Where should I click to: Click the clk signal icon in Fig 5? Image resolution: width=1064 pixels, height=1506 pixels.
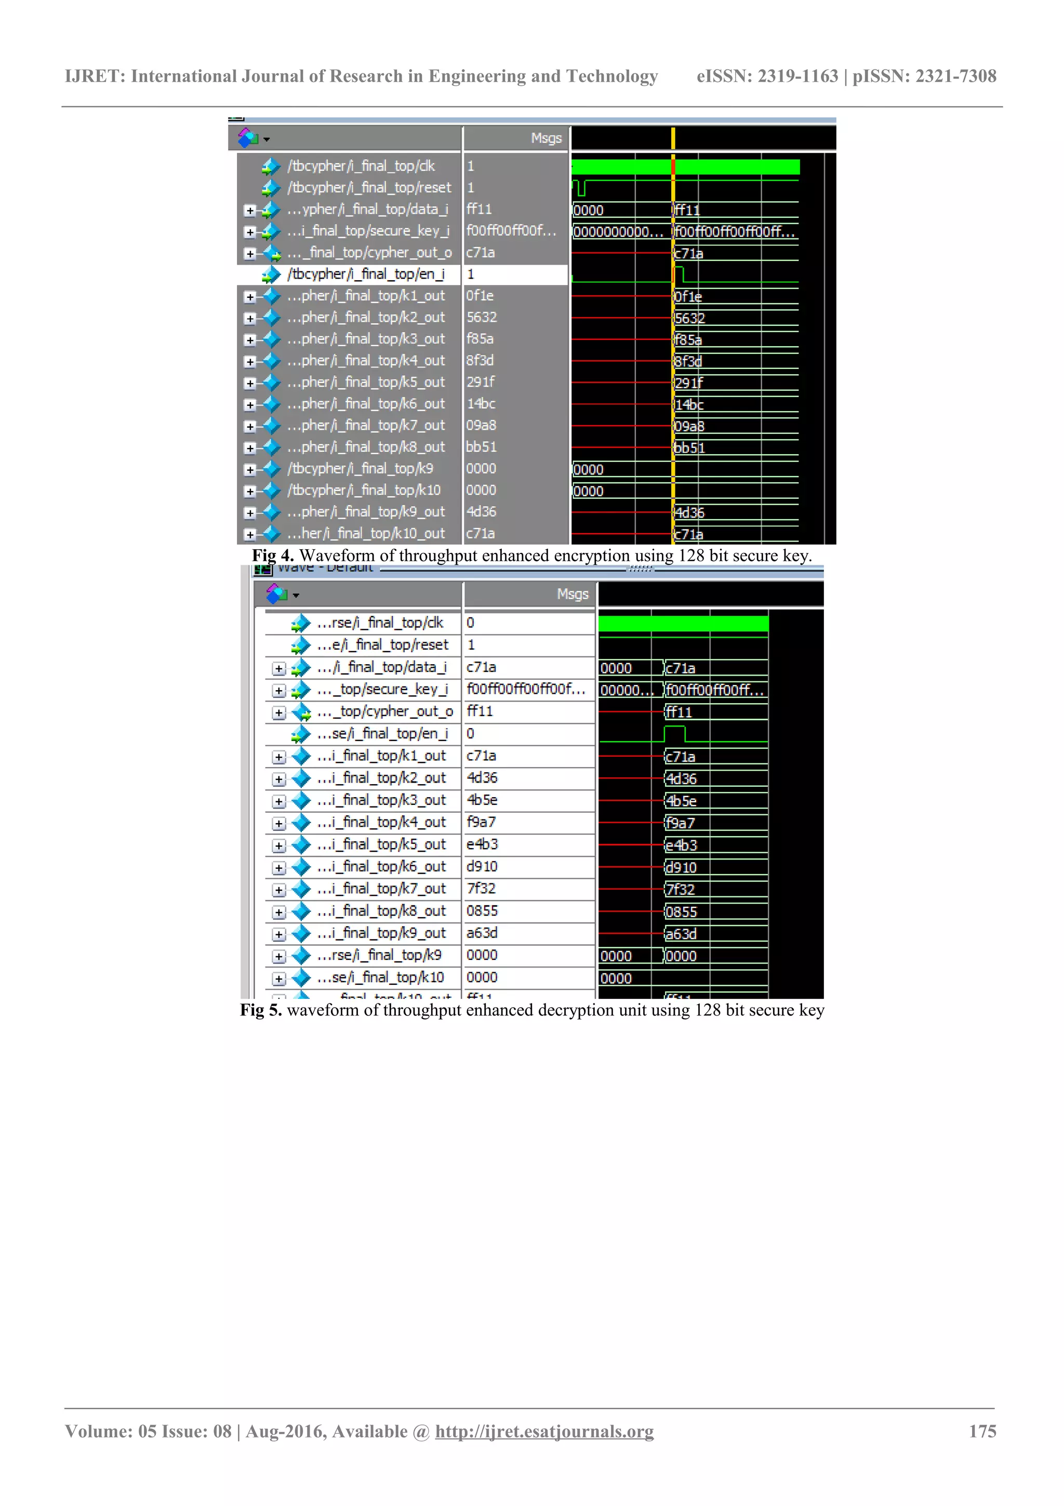[300, 624]
